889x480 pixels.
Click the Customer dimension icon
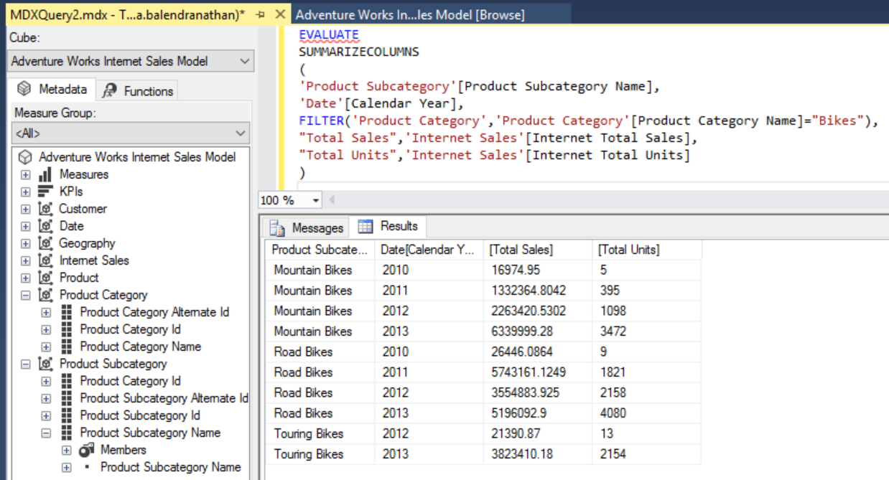pyautogui.click(x=45, y=209)
